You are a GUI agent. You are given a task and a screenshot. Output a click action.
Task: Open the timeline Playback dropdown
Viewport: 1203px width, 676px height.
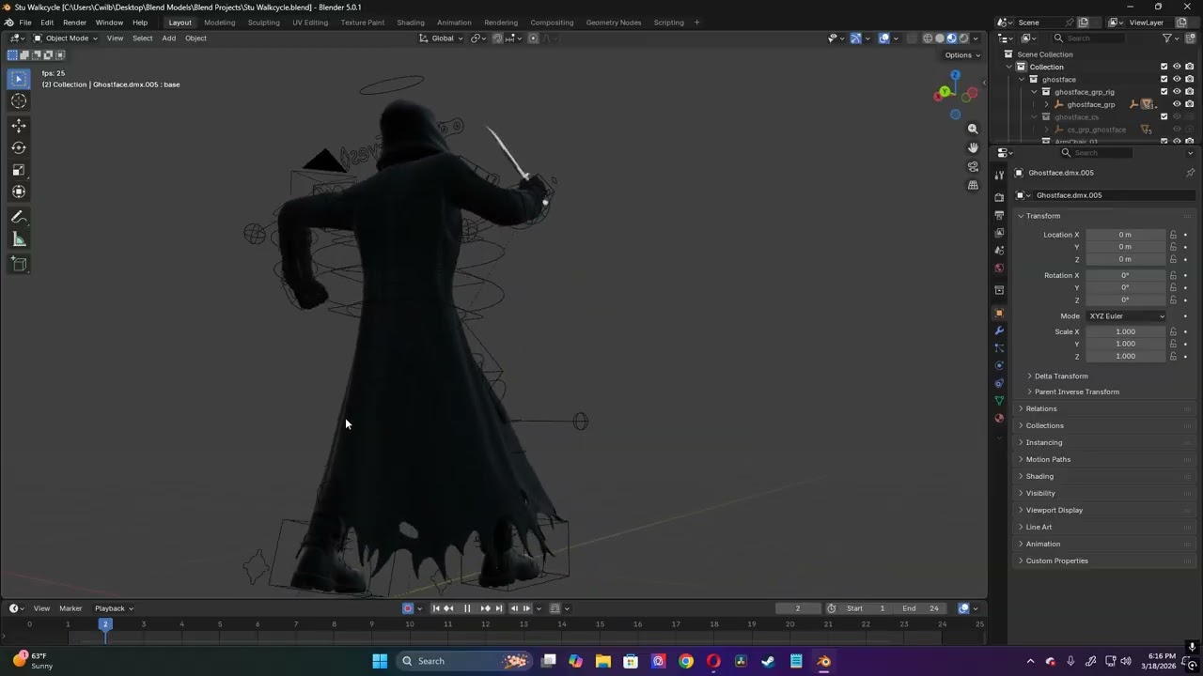(114, 608)
